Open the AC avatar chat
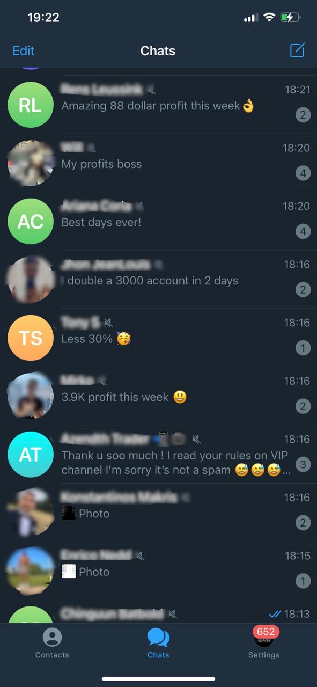Viewport: 317px width, 687px height. [31, 221]
